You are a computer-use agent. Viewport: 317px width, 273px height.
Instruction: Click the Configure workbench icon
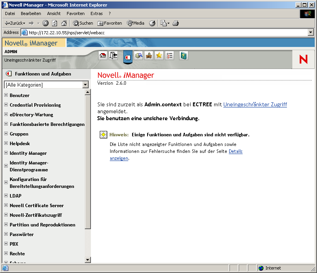click(x=149, y=55)
